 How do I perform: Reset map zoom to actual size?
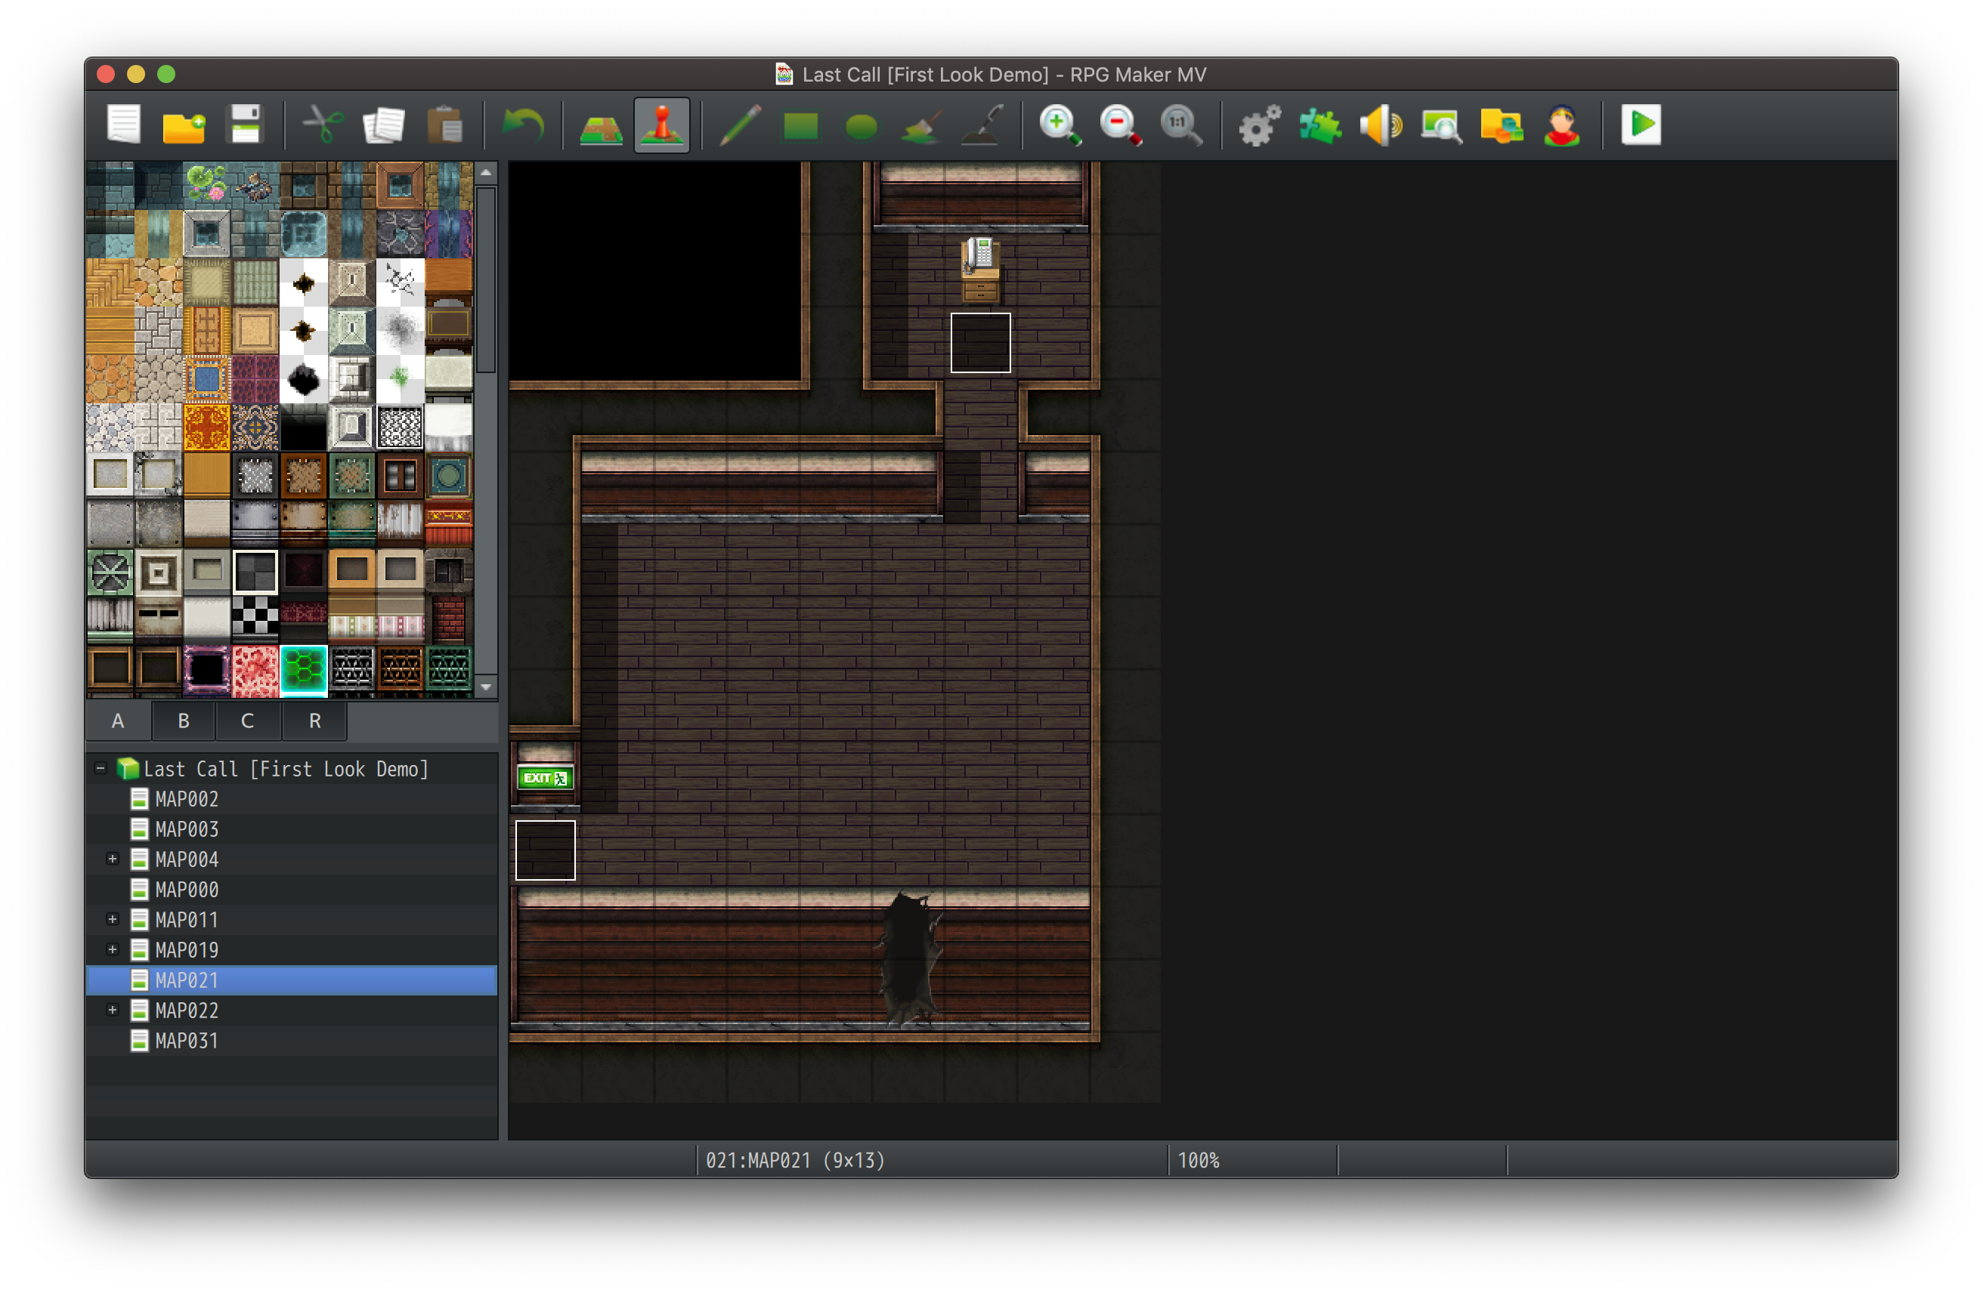[x=1181, y=125]
